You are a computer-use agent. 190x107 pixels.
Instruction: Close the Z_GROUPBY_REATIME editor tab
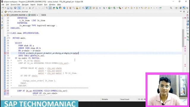tap(30, 12)
